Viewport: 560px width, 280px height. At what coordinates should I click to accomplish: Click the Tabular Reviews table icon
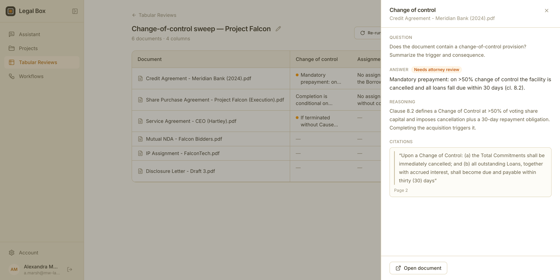(11, 62)
